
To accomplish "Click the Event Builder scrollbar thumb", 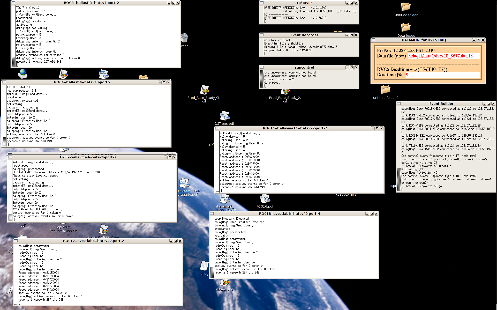I will (399, 180).
